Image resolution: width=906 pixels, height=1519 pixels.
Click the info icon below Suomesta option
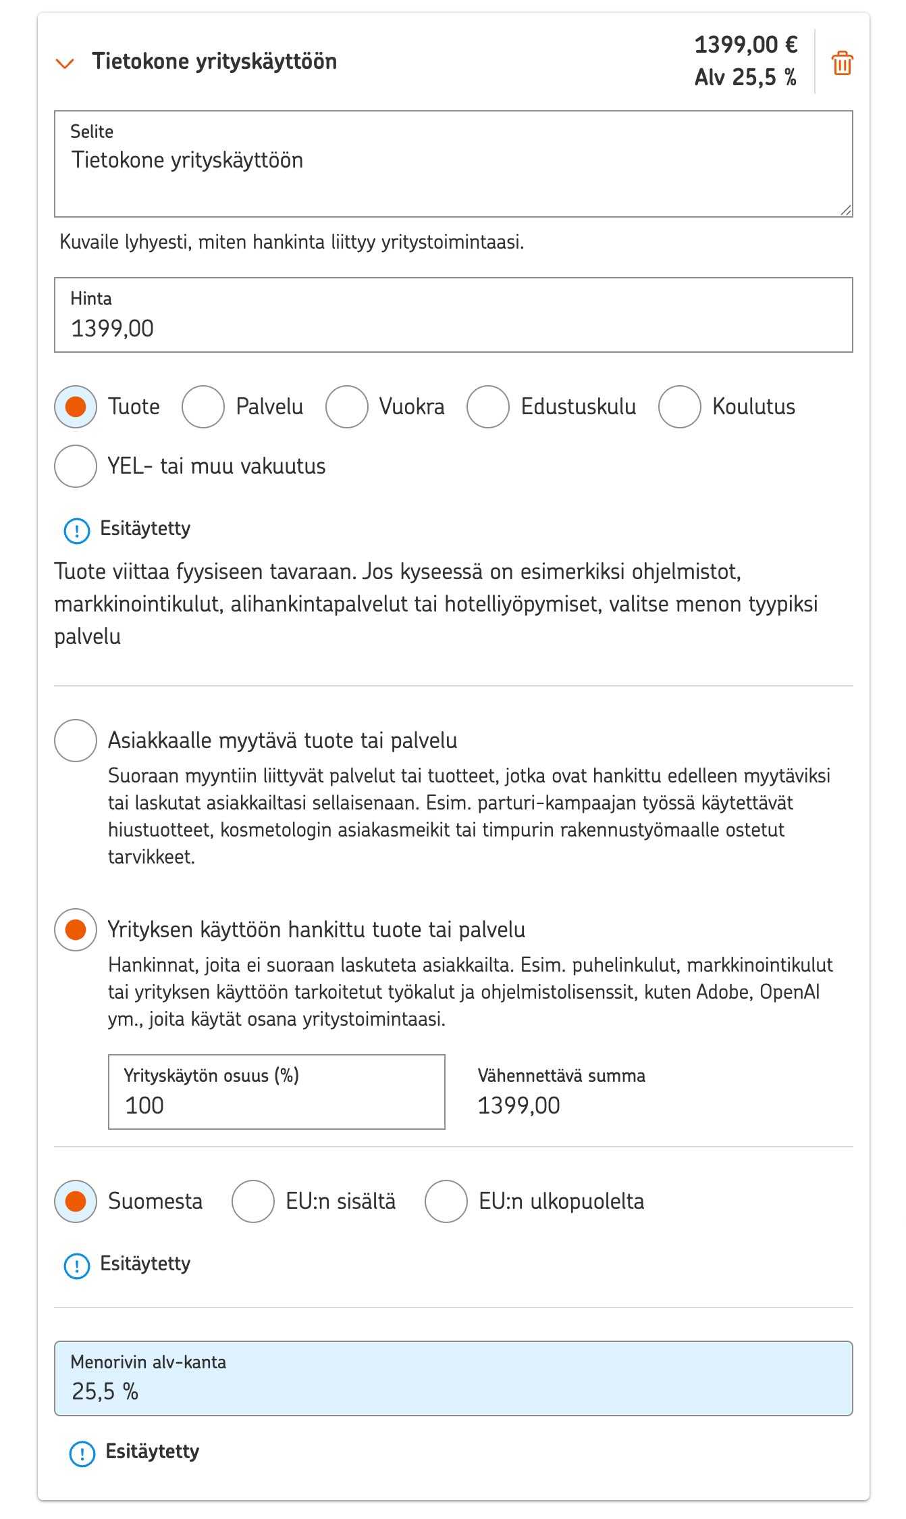point(76,1266)
